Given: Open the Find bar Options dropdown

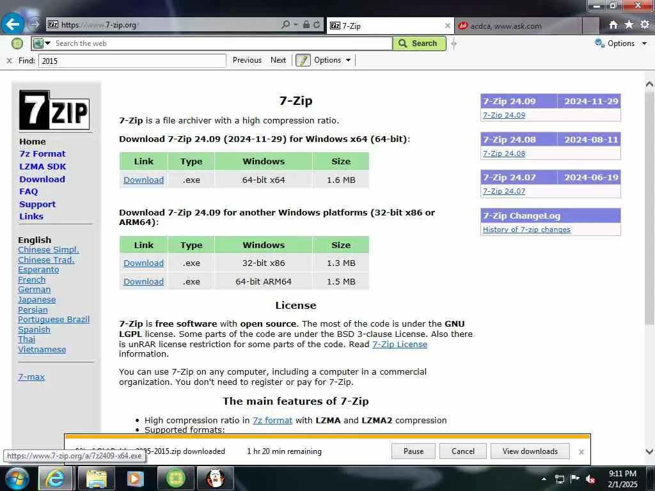Looking at the screenshot, I should [x=332, y=60].
